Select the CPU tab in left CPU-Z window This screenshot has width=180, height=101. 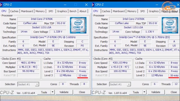coord(4,11)
